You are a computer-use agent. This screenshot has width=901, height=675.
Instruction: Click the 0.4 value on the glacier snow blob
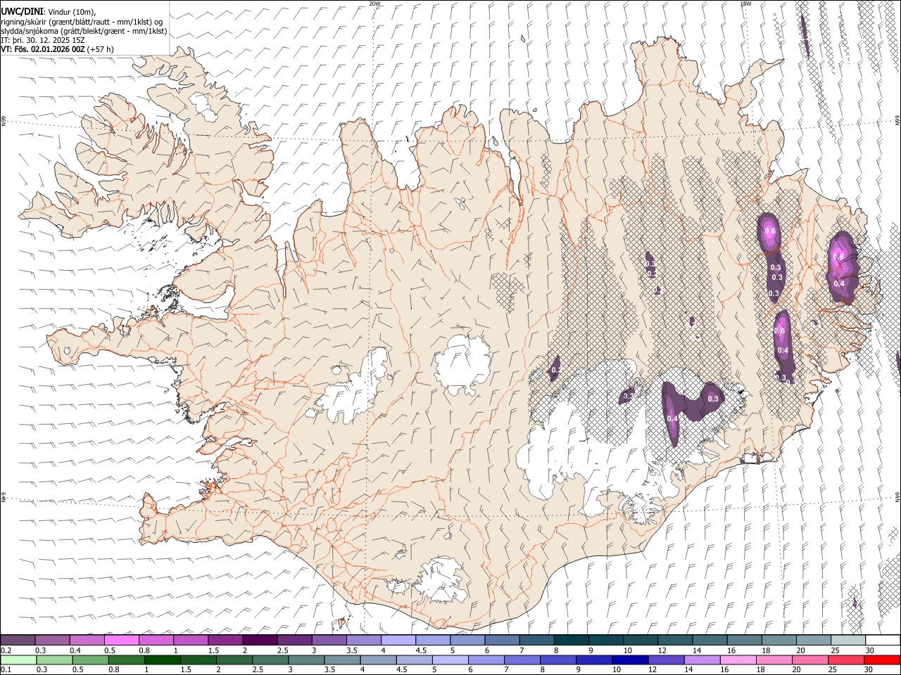pyautogui.click(x=672, y=418)
